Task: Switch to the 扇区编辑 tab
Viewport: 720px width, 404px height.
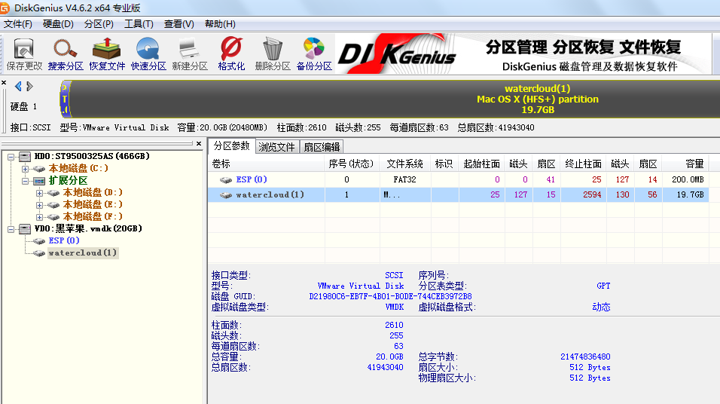Action: tap(322, 147)
